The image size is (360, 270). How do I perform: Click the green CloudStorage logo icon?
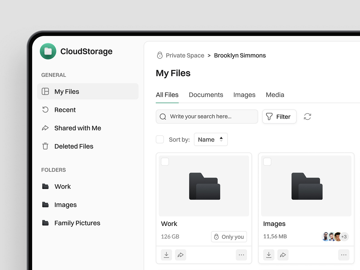tap(48, 51)
